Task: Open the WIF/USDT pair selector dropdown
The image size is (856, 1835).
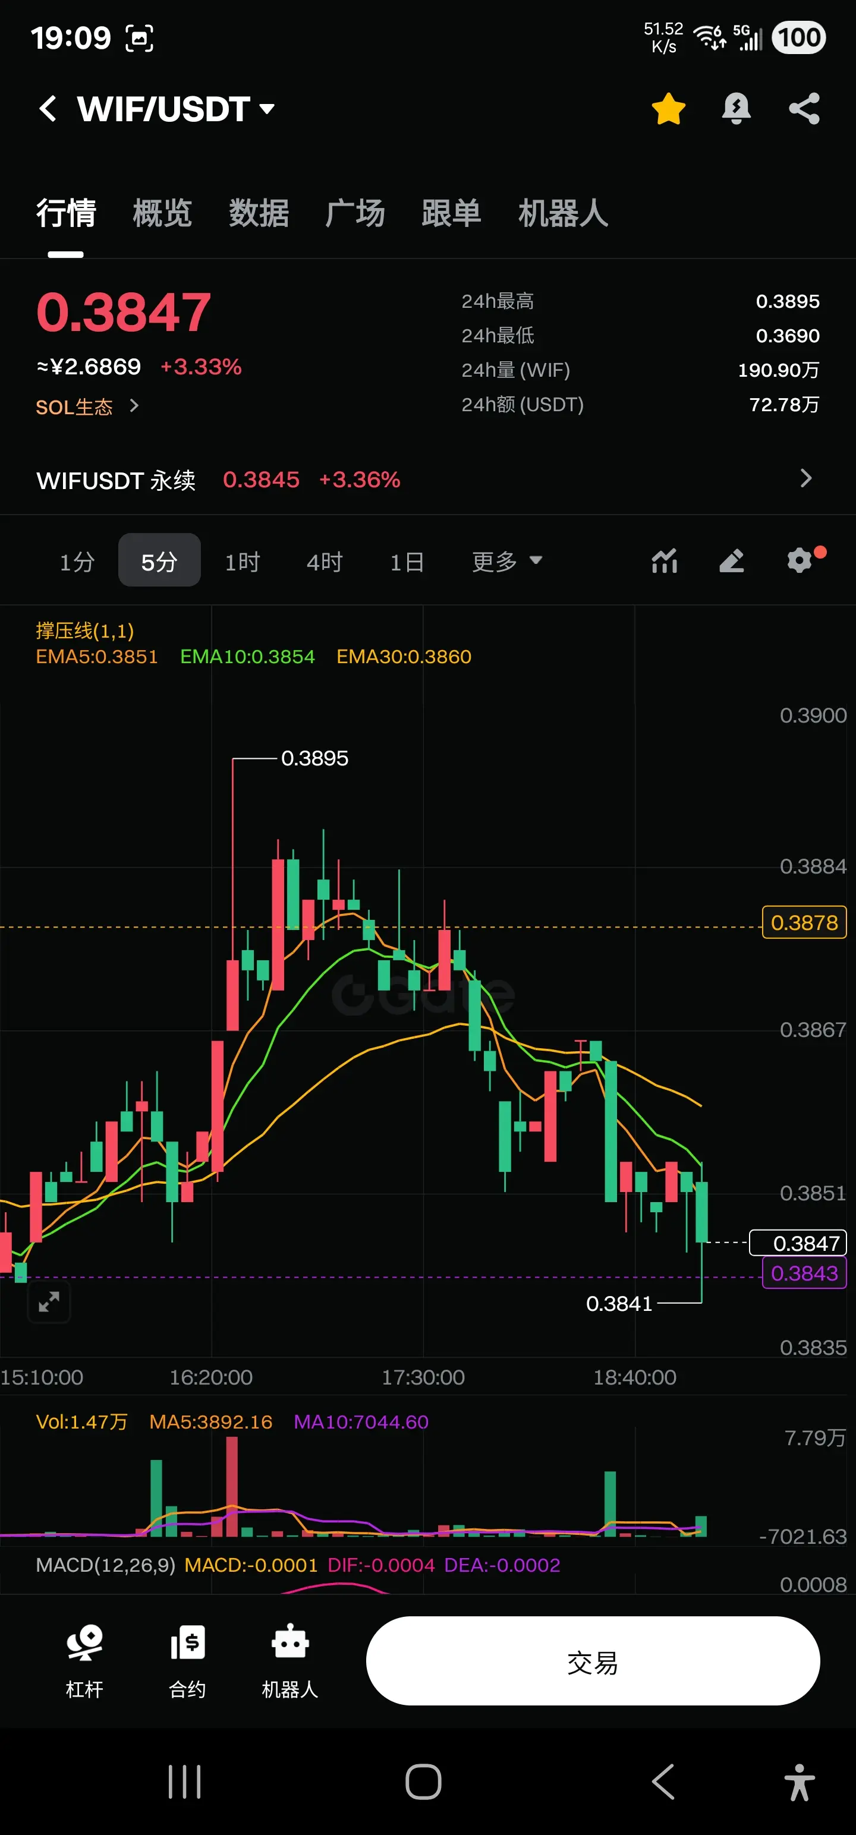Action: point(176,109)
